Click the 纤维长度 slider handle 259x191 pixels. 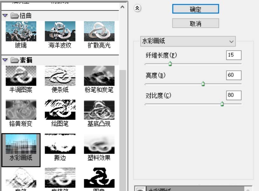[x=170, y=64]
